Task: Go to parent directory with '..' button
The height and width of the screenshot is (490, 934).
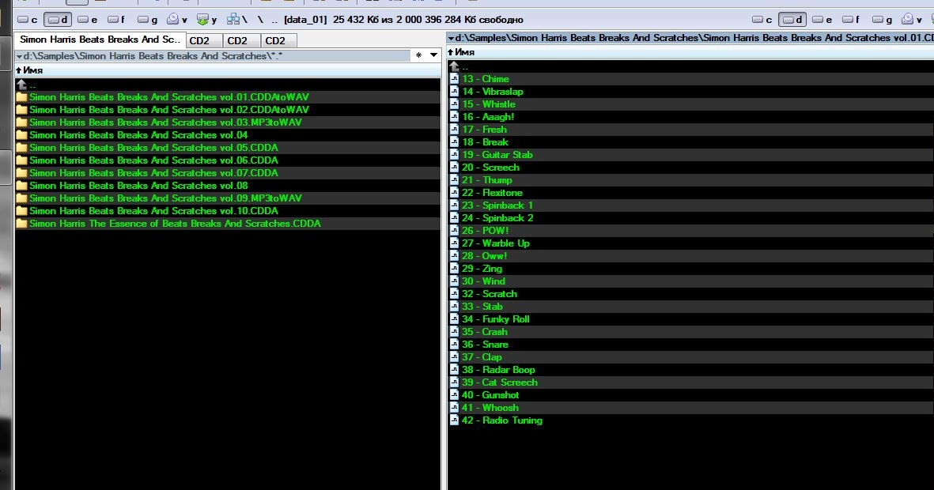Action: click(x=274, y=20)
